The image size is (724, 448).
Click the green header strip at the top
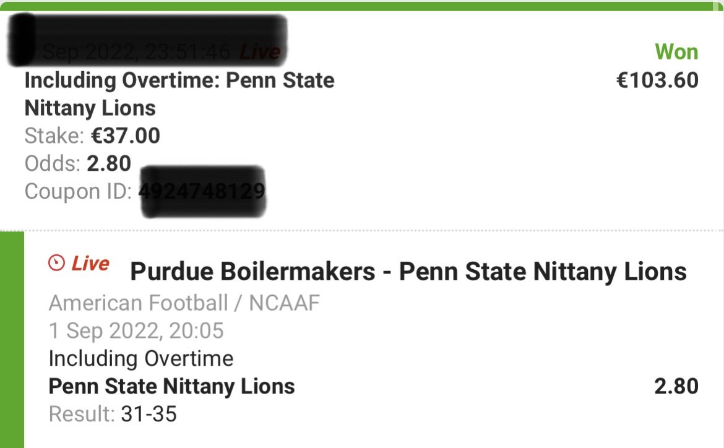point(362,6)
